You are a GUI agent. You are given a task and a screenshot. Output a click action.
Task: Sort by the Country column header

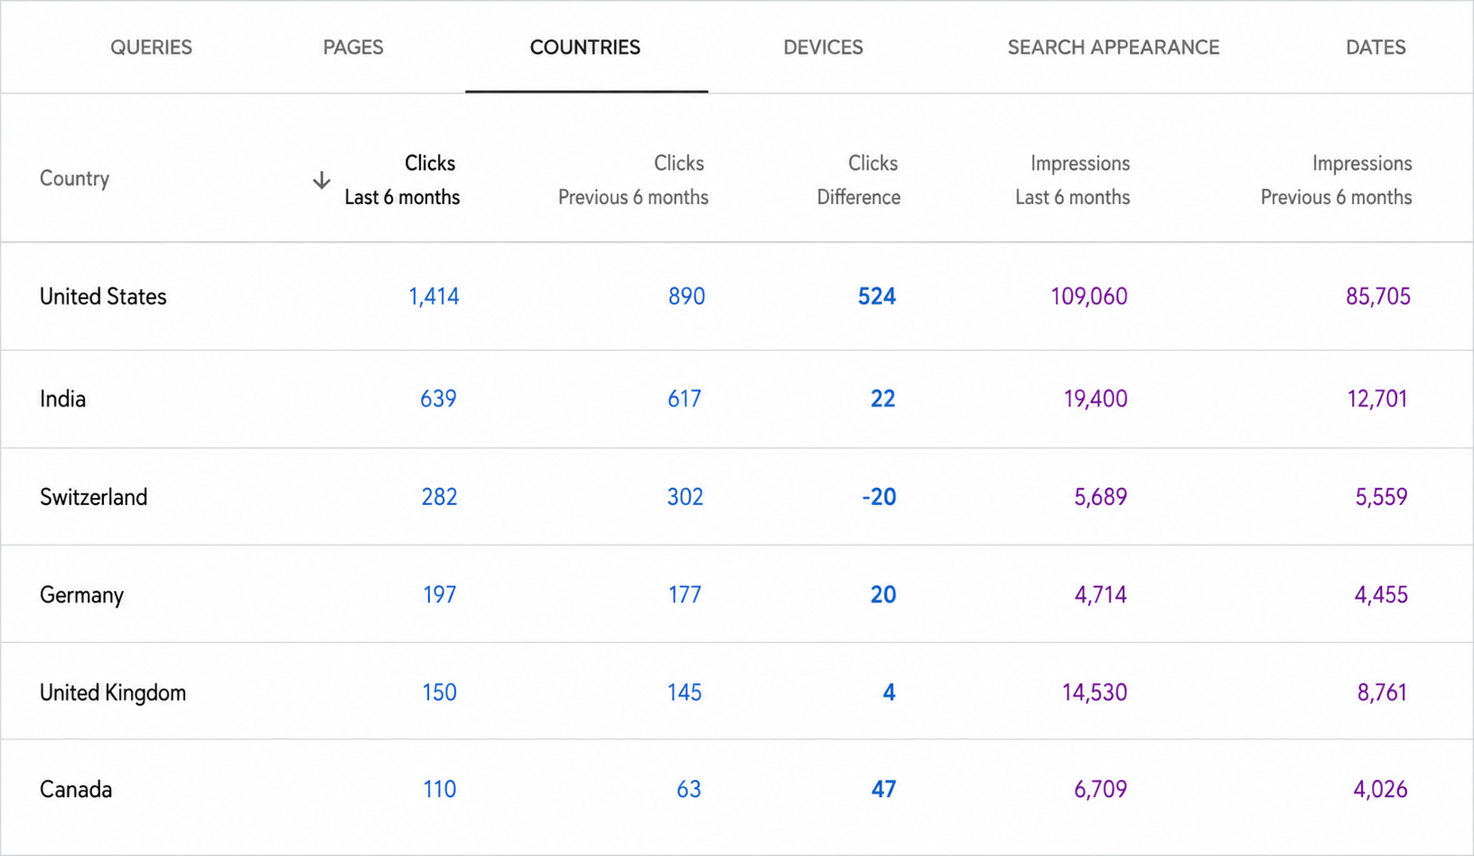[74, 178]
